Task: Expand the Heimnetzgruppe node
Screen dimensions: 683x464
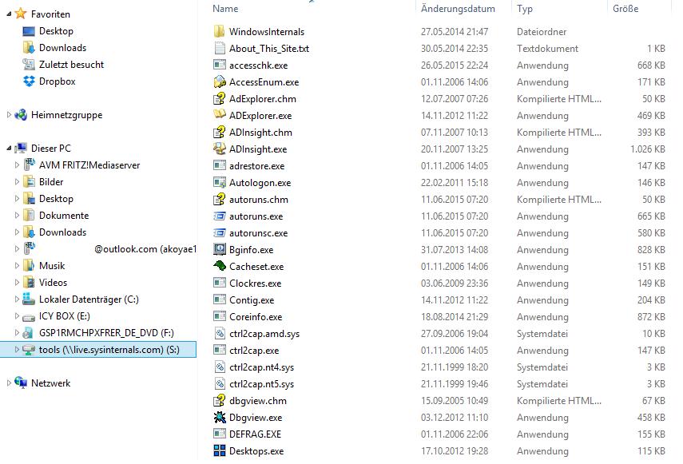Action: pyautogui.click(x=9, y=114)
